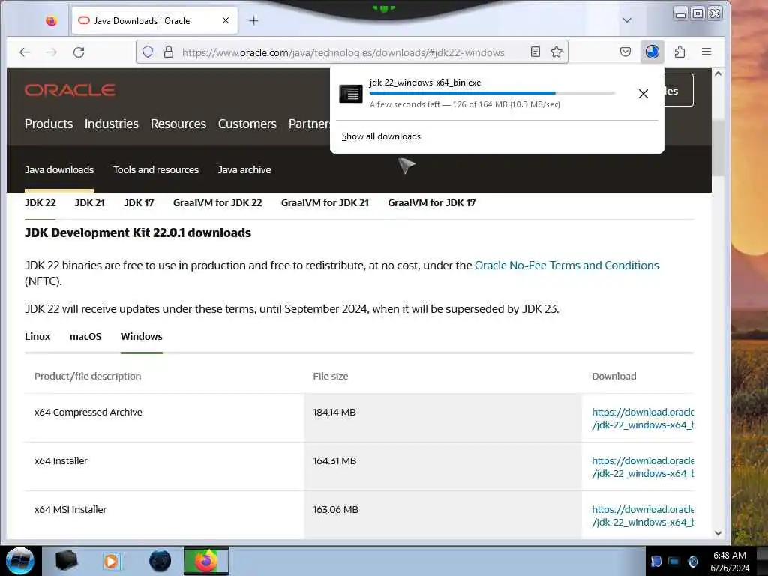Open the Resources menu
The image size is (768, 576).
click(178, 124)
